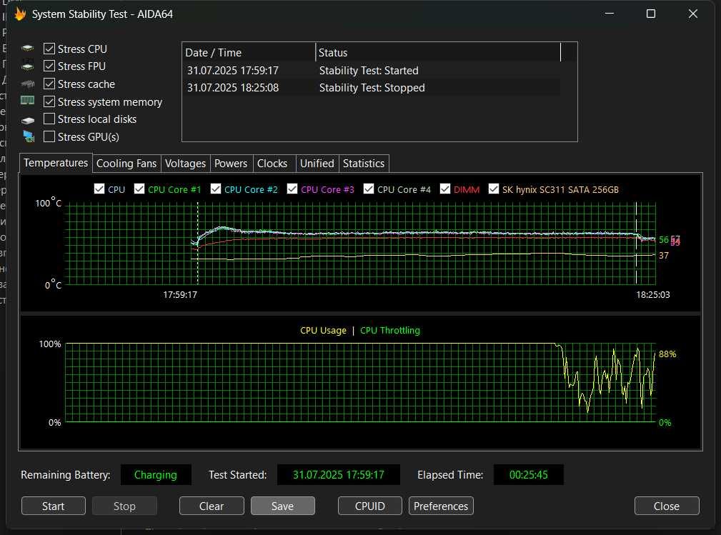Disable the Stress cache option
The image size is (721, 535).
pos(49,84)
